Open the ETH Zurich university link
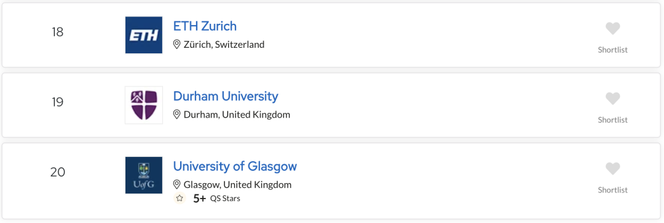This screenshot has height=223, width=664. click(x=205, y=26)
